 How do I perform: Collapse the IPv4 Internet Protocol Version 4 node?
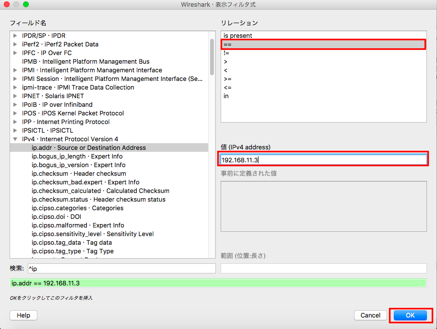(15, 139)
